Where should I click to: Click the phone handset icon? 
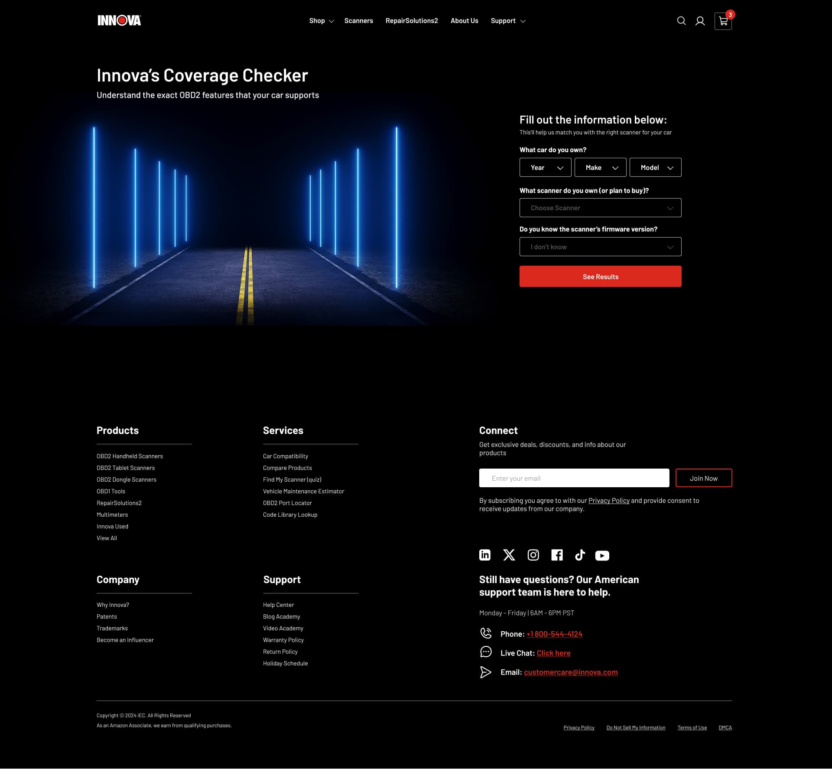[486, 633]
